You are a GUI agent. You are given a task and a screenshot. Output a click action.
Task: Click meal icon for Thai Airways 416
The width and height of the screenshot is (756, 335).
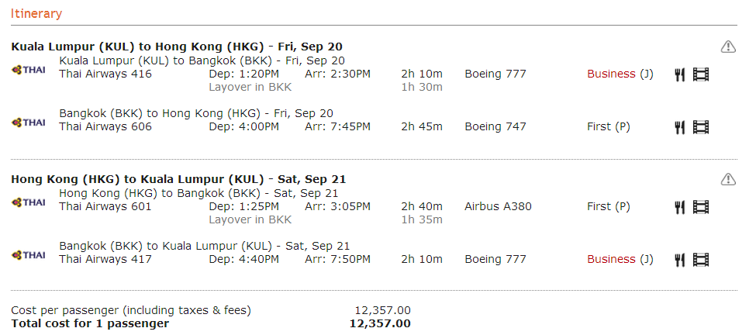(x=680, y=74)
